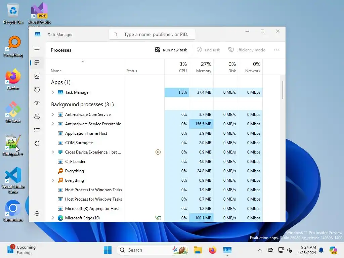Open Task Manager Settings gear
Viewport: 344px width, 258px height.
tap(37, 214)
